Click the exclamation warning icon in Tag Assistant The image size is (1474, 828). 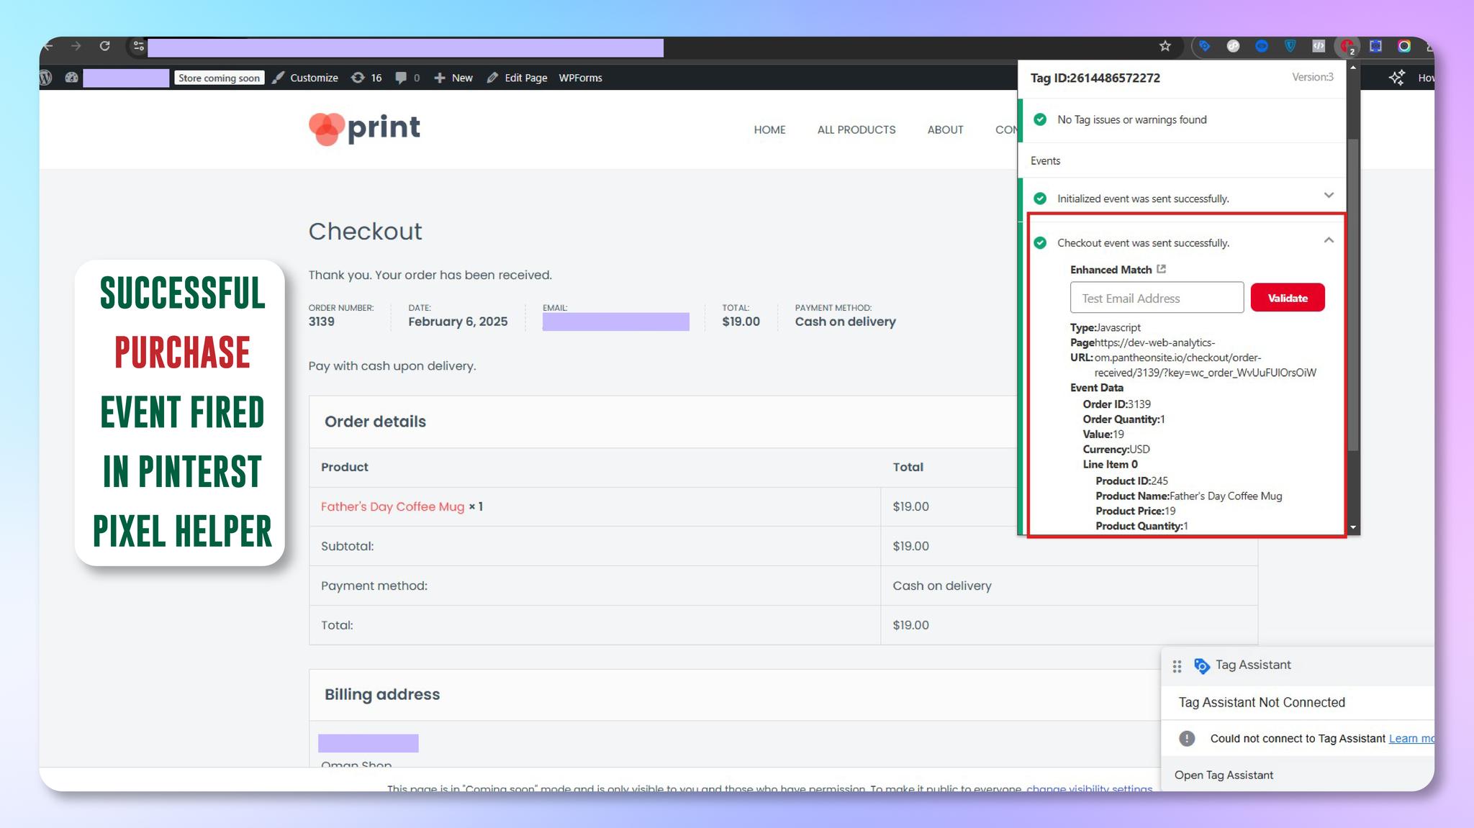[x=1187, y=738]
